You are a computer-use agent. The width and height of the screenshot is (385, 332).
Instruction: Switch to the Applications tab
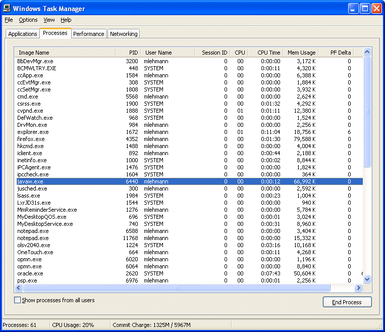[x=23, y=34]
